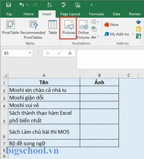Open Recommended PivotTables
Screen dimensions: 144x159
tap(33, 29)
